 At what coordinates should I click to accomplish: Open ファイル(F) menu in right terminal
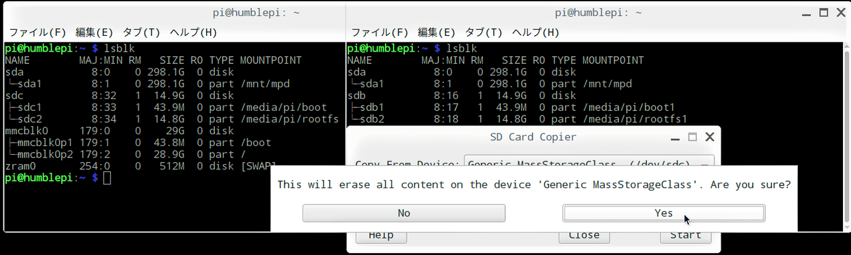point(380,32)
